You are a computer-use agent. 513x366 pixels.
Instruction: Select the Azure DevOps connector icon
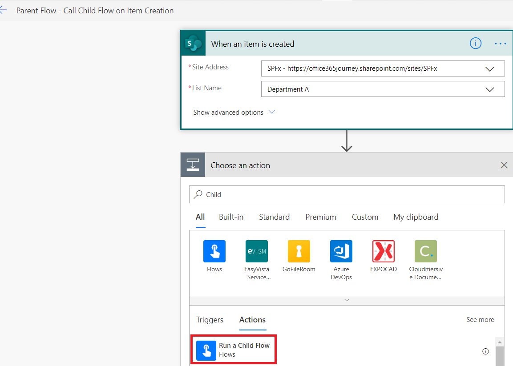(341, 251)
